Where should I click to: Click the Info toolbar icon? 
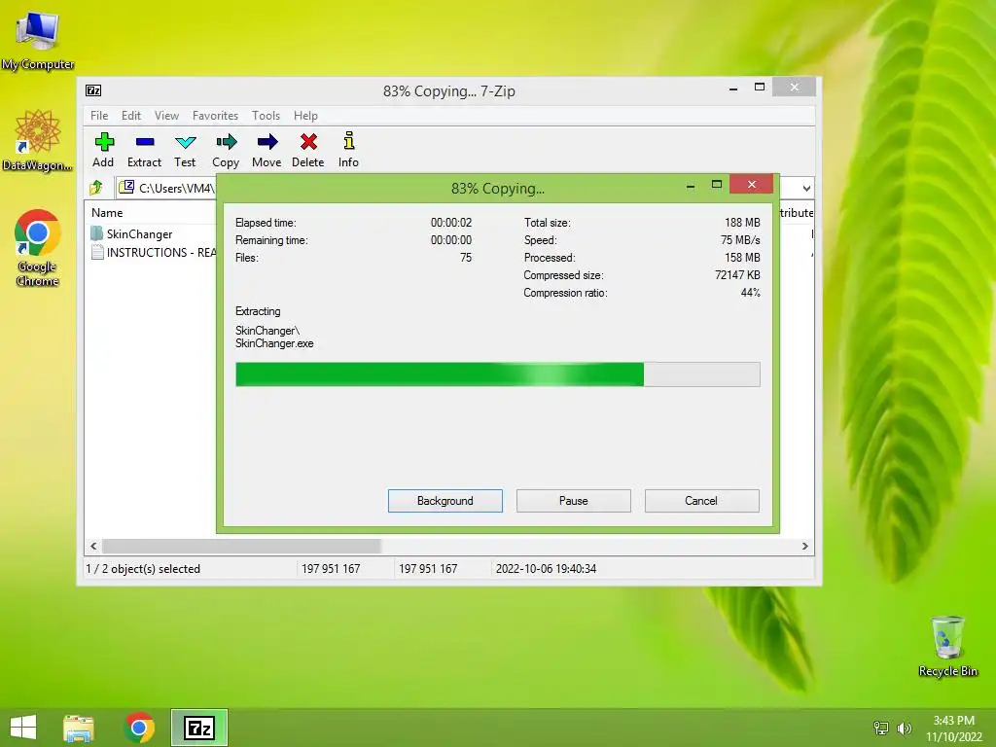pyautogui.click(x=349, y=140)
